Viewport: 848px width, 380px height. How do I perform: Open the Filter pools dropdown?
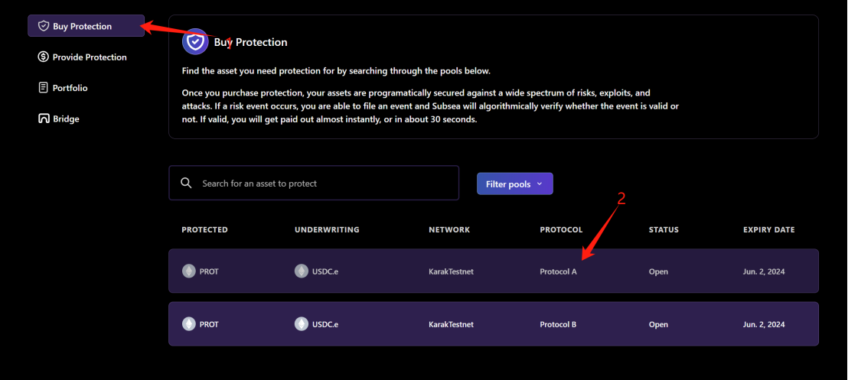click(x=515, y=184)
